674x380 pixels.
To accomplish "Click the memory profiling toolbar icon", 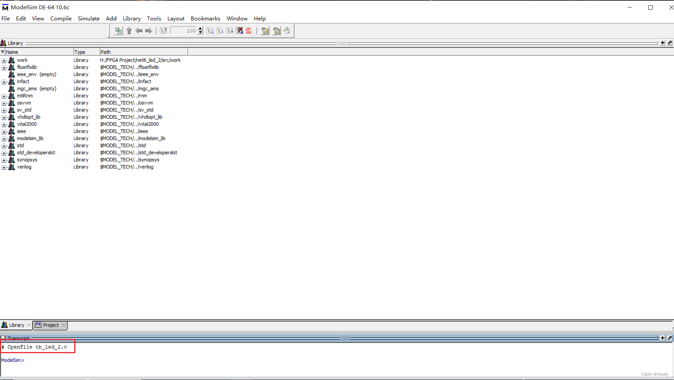I will tap(276, 31).
